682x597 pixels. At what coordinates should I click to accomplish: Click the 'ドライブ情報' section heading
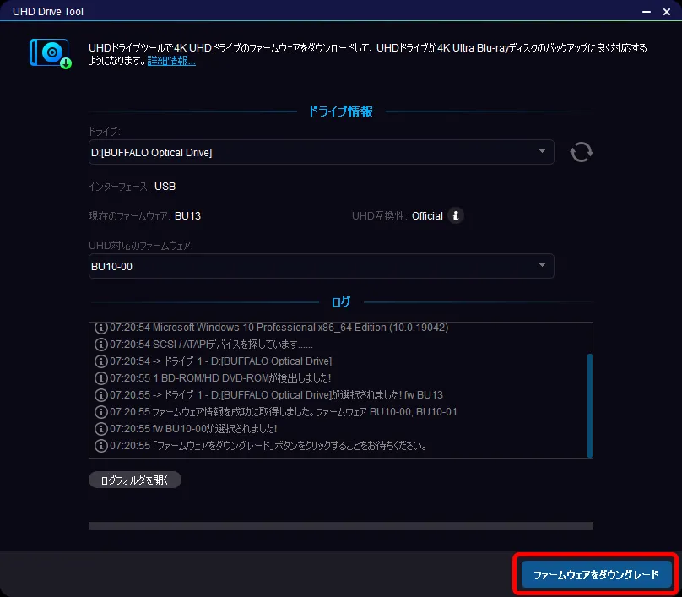[x=340, y=111]
